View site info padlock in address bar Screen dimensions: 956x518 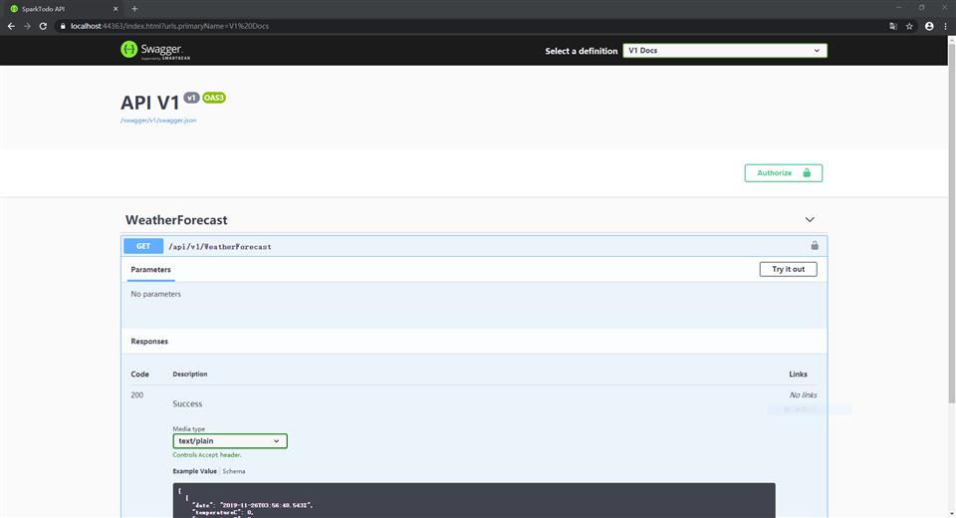[62, 26]
